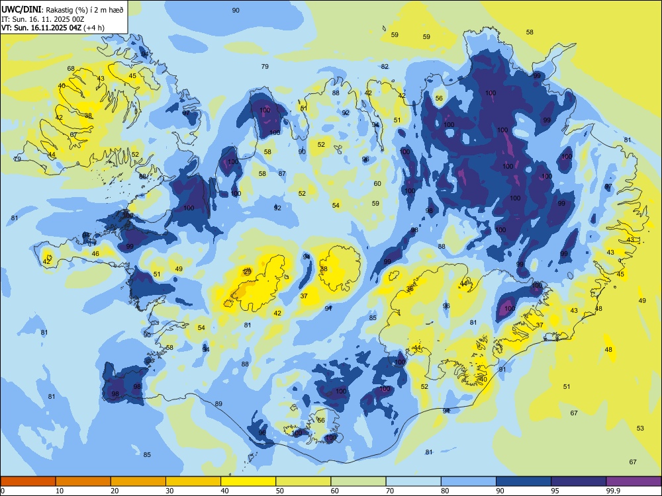Click the legend scale label '30'
Viewport: 662px width, 496px height.
click(169, 491)
